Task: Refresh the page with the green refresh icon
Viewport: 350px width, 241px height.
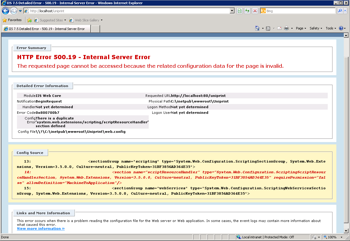Action: (247, 11)
